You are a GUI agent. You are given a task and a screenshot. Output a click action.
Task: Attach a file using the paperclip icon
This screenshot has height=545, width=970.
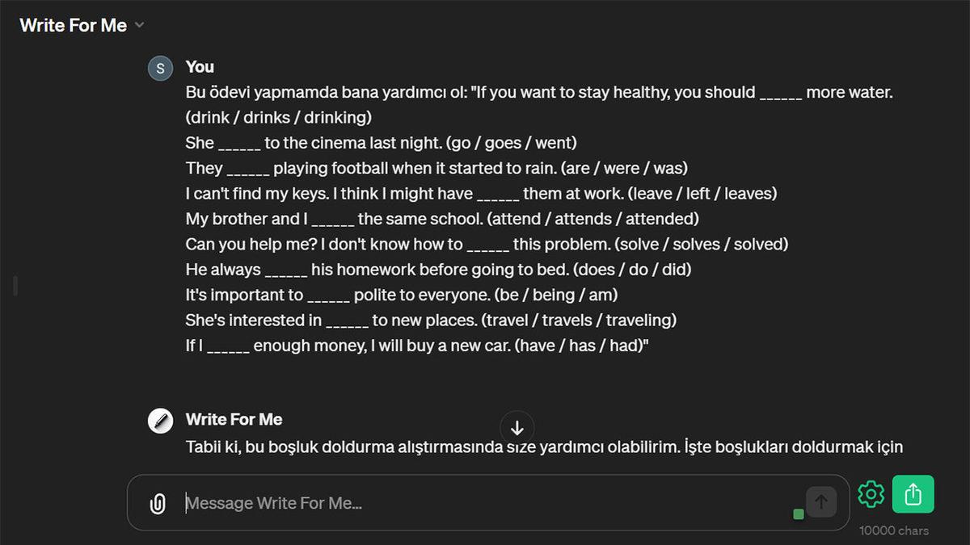(157, 502)
